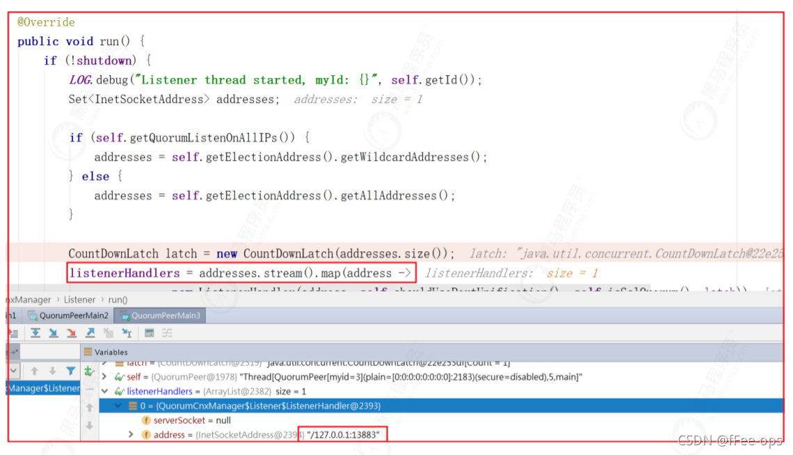
Task: Click the object icon of element 0
Action: (133, 406)
